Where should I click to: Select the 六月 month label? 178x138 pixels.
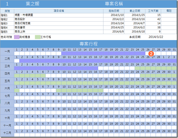point(7,88)
